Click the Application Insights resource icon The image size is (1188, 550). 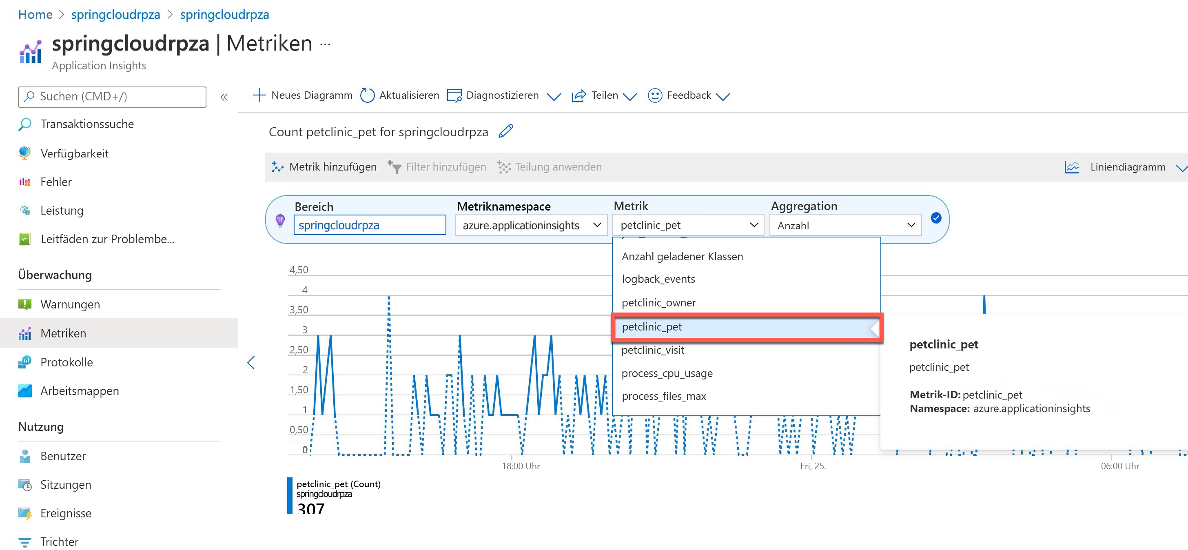(x=31, y=51)
